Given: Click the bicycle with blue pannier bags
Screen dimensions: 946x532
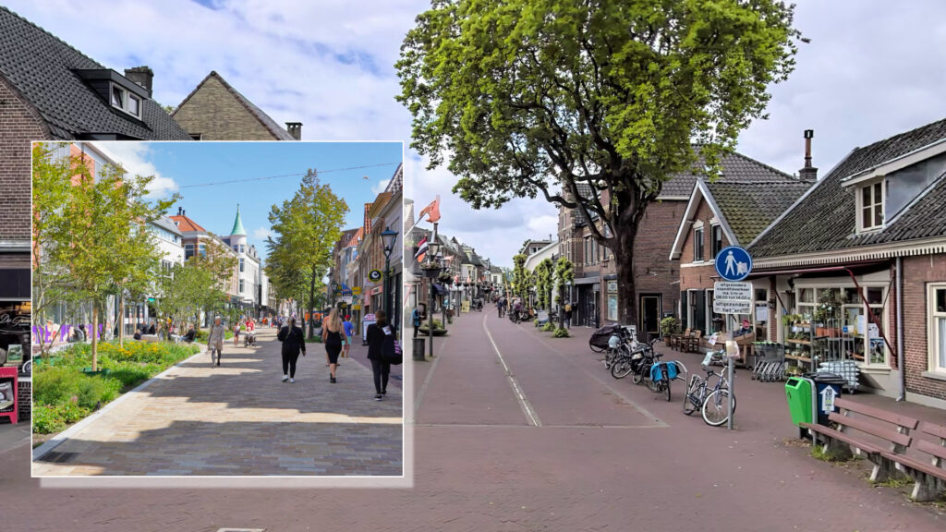Looking at the screenshot, I should 663,373.
